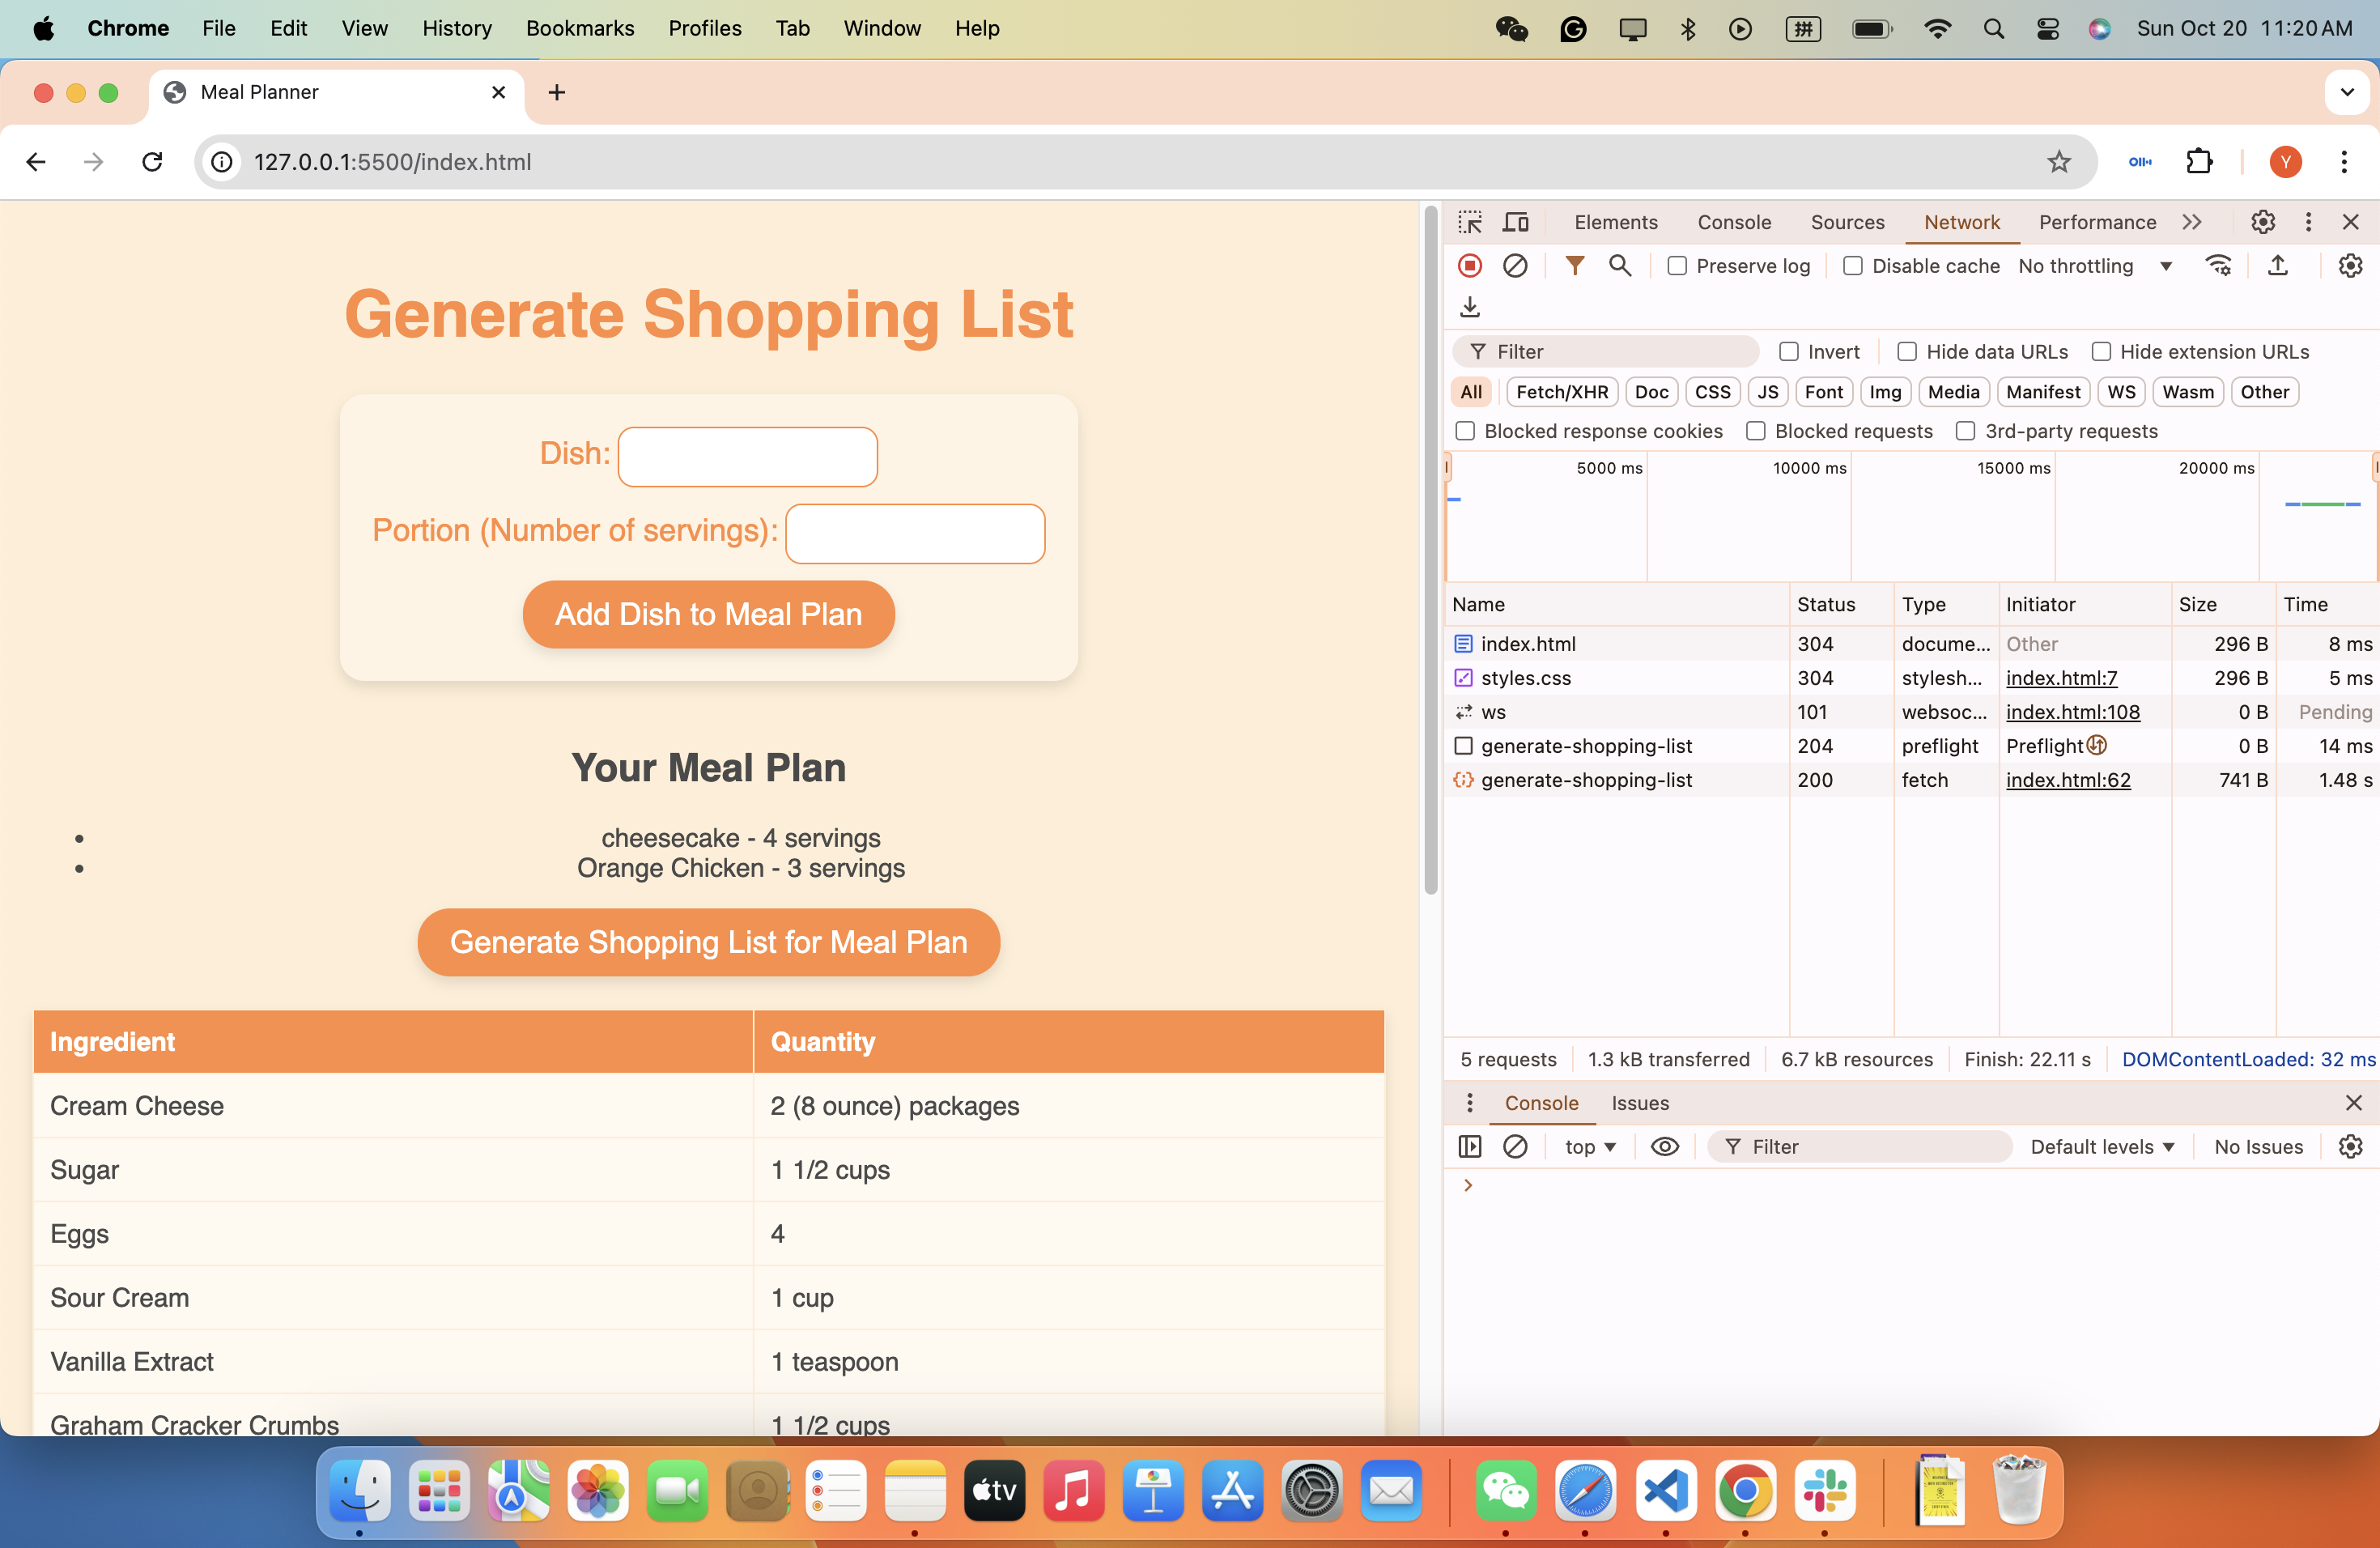Create live expression eye icon
Screen dimensions: 2380x1548
[x=1664, y=1147]
